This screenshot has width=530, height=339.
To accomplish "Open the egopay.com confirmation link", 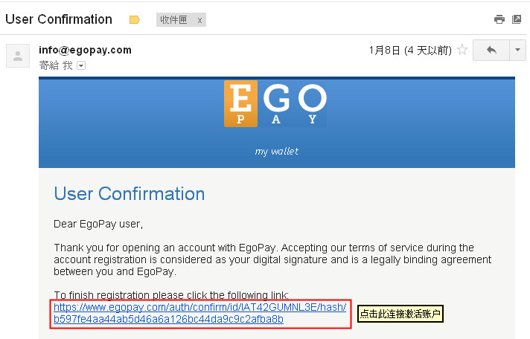I will pos(199,312).
